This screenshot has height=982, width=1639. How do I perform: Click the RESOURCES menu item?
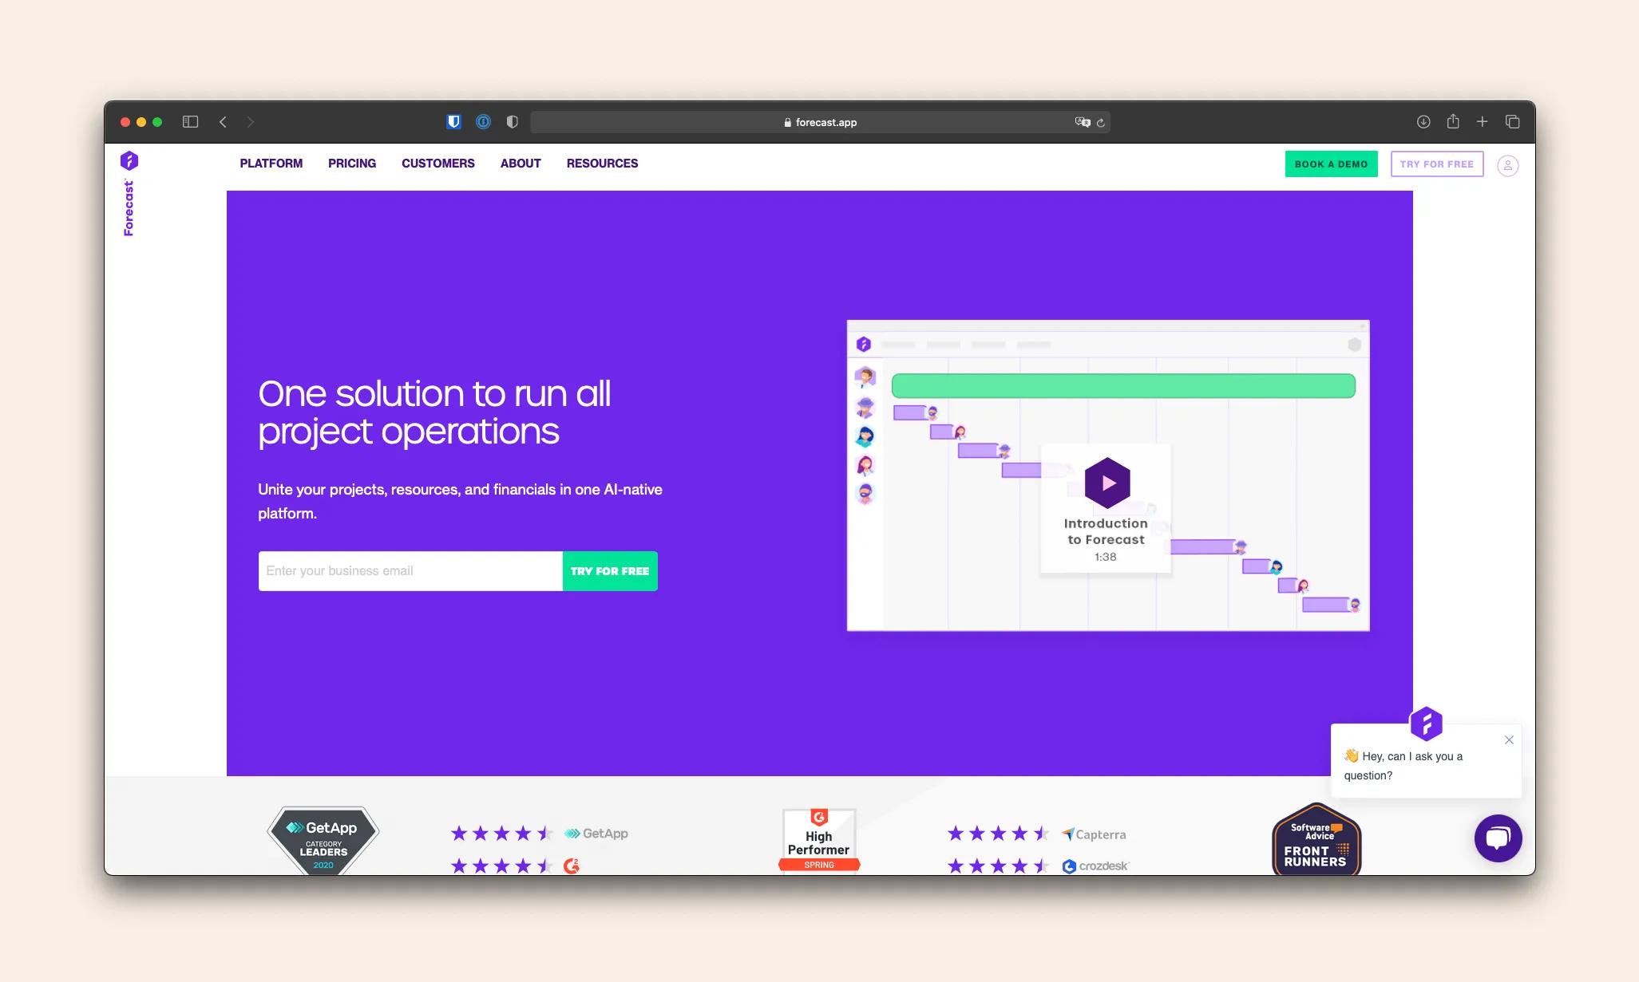point(603,163)
